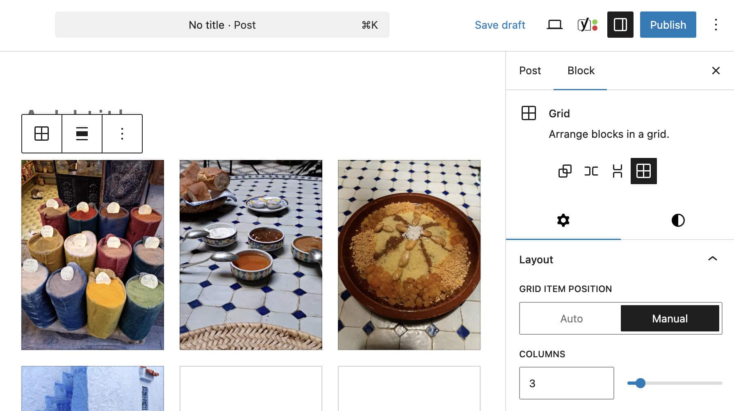Publish the post
This screenshot has width=734, height=411.
coord(668,25)
